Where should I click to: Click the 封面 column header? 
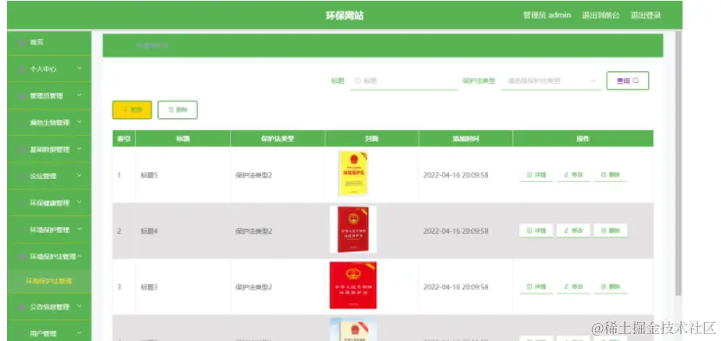click(371, 138)
